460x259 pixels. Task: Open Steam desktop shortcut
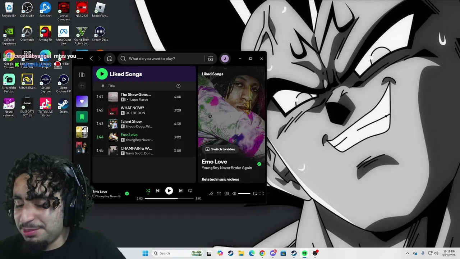tap(64, 106)
